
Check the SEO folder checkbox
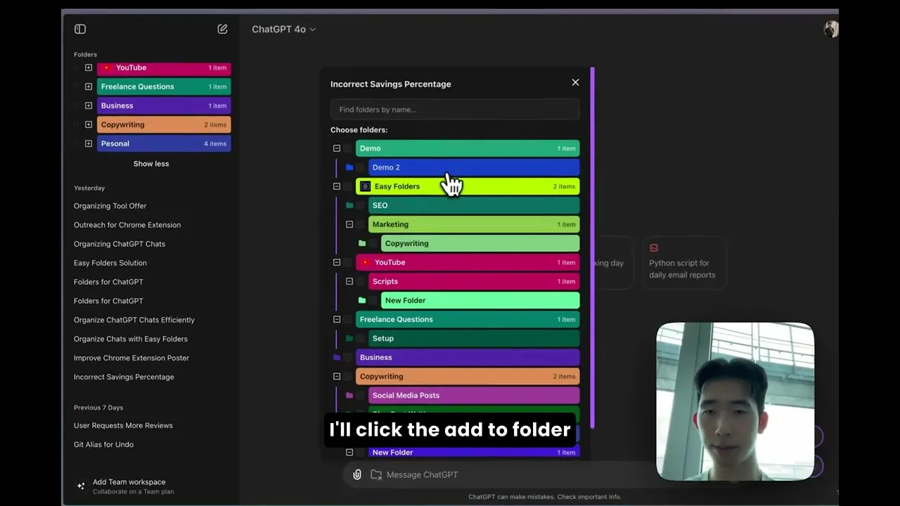[x=361, y=205]
